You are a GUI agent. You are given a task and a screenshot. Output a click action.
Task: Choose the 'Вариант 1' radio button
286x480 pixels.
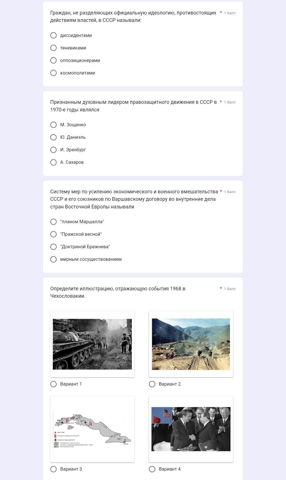point(54,384)
